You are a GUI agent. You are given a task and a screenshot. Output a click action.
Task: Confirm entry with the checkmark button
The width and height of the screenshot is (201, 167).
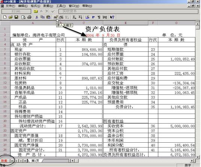point(52,11)
